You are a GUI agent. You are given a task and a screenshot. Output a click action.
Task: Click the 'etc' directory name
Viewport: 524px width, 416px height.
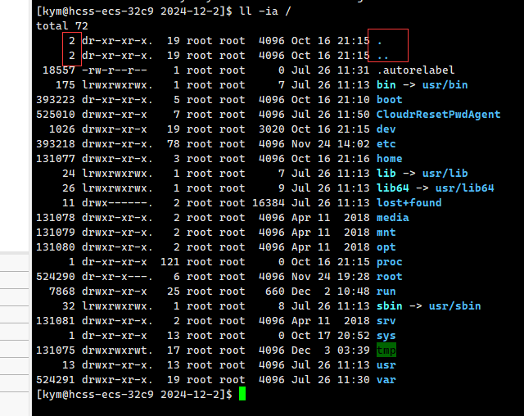coord(386,143)
